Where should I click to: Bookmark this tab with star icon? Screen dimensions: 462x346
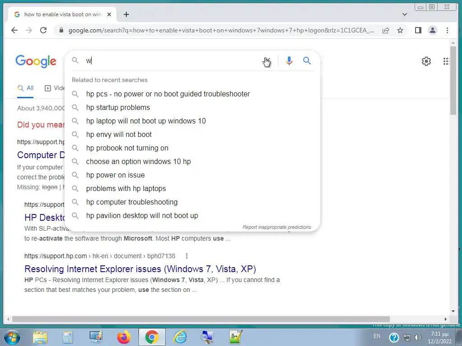pos(400,30)
